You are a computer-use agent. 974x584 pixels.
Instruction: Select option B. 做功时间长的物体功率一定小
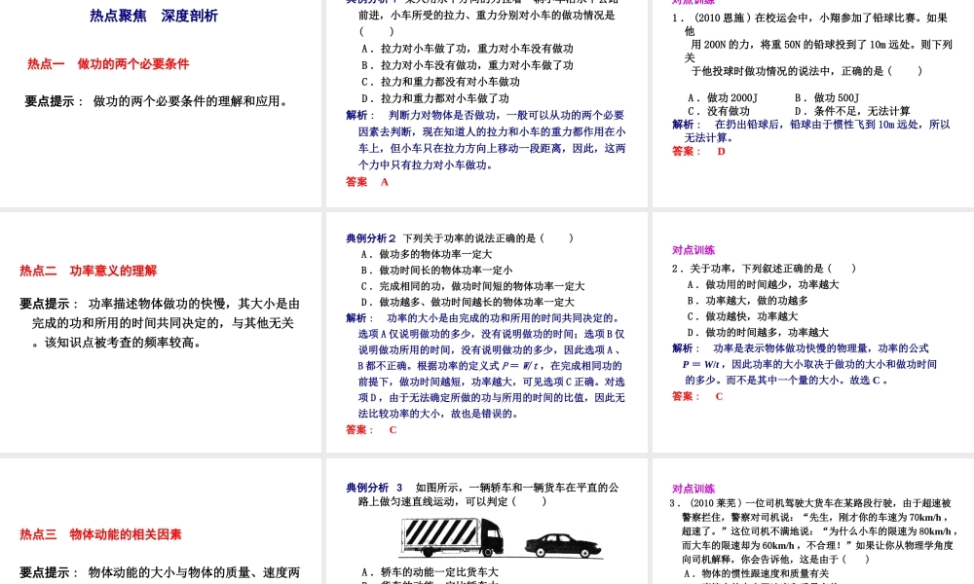(437, 270)
